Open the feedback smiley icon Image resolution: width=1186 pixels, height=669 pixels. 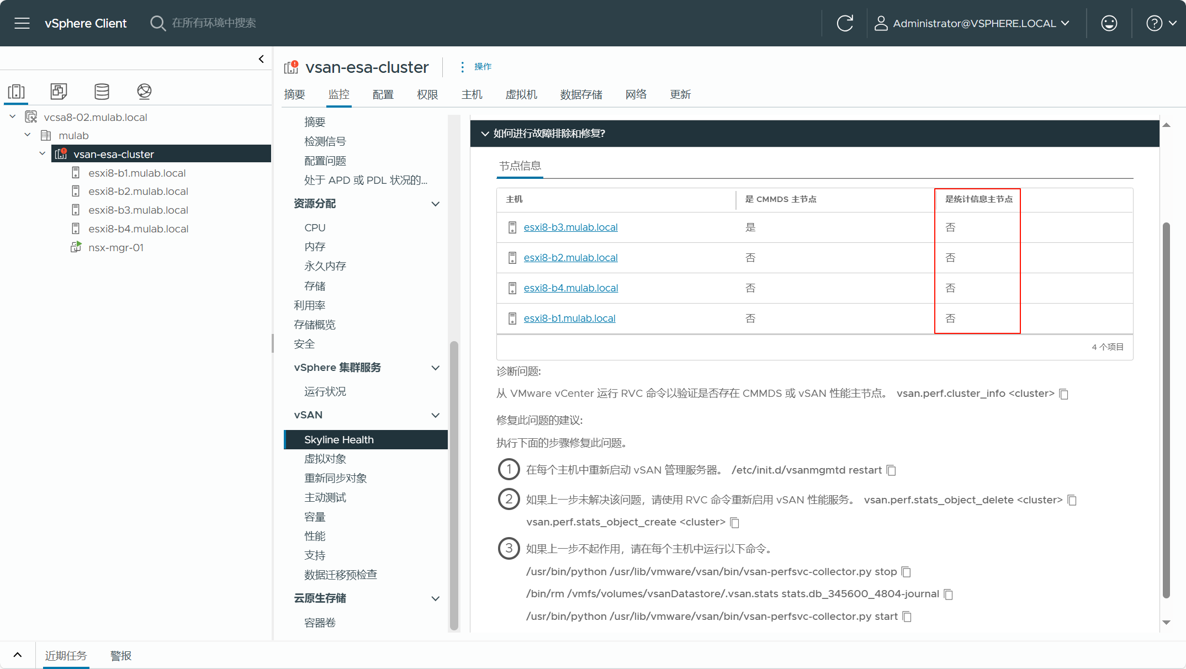tap(1109, 23)
